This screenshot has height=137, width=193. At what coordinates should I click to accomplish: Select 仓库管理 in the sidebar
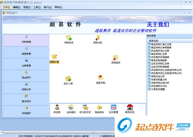[26, 64]
